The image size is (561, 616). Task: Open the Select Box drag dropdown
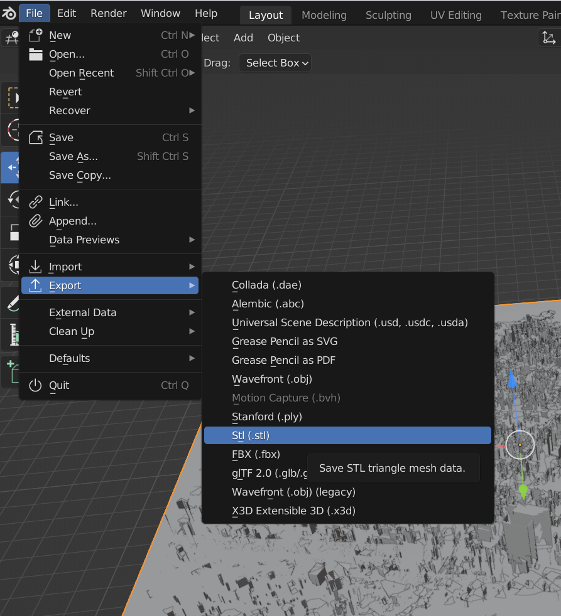pyautogui.click(x=275, y=63)
